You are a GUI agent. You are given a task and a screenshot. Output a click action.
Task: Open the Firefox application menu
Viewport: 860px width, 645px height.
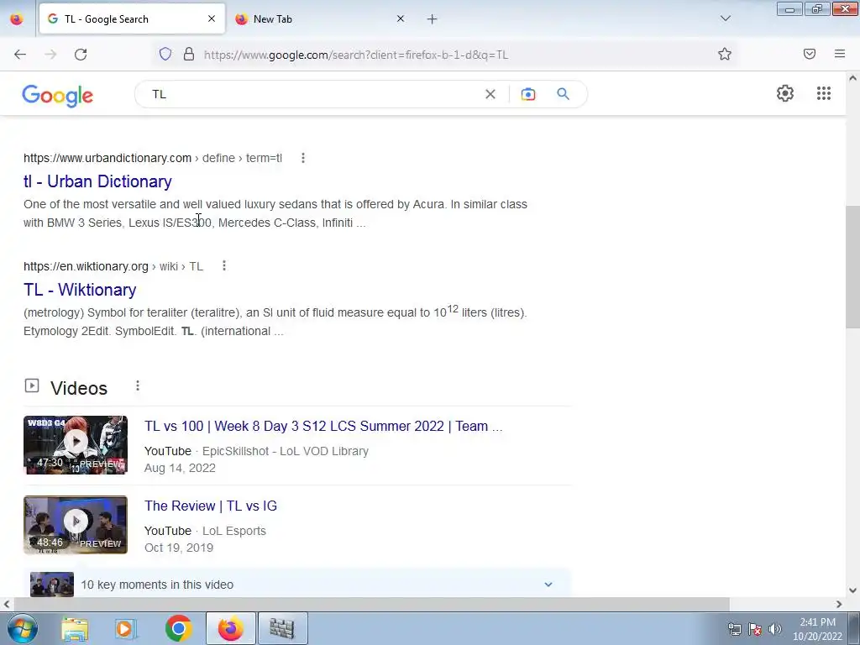(839, 54)
